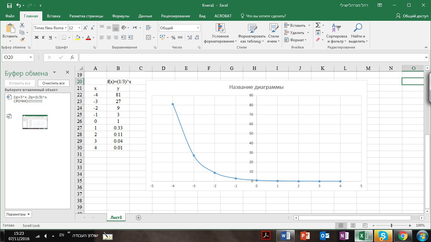
Task: Toggle bold Ж formatting
Action: coord(36,37)
